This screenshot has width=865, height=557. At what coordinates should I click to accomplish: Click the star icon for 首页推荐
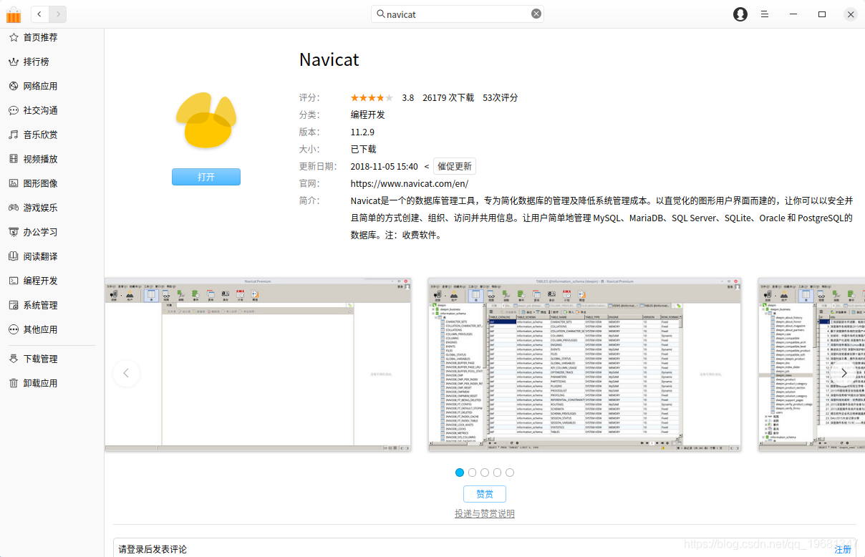pos(13,37)
